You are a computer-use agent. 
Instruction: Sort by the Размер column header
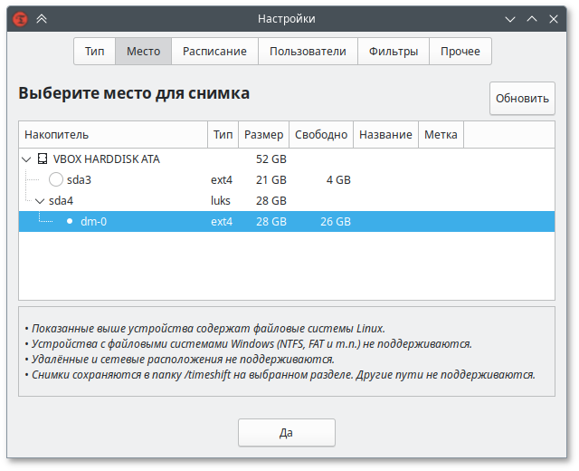click(263, 135)
